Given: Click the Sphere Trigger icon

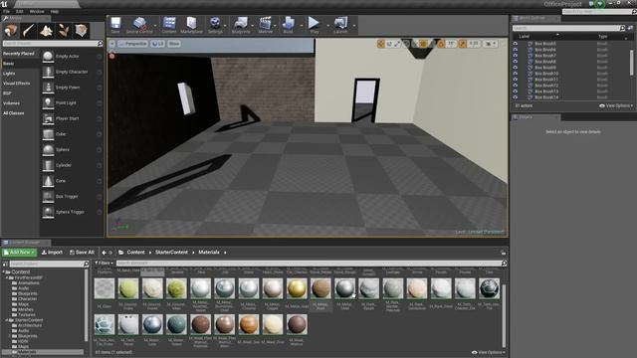Looking at the screenshot, I should 48,212.
